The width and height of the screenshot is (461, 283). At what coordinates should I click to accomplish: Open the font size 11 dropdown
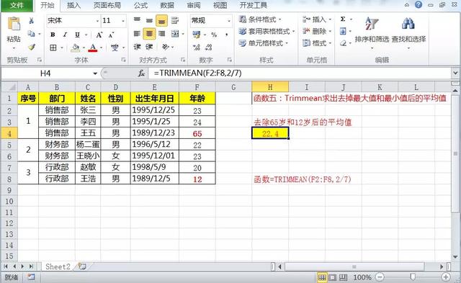point(123,21)
